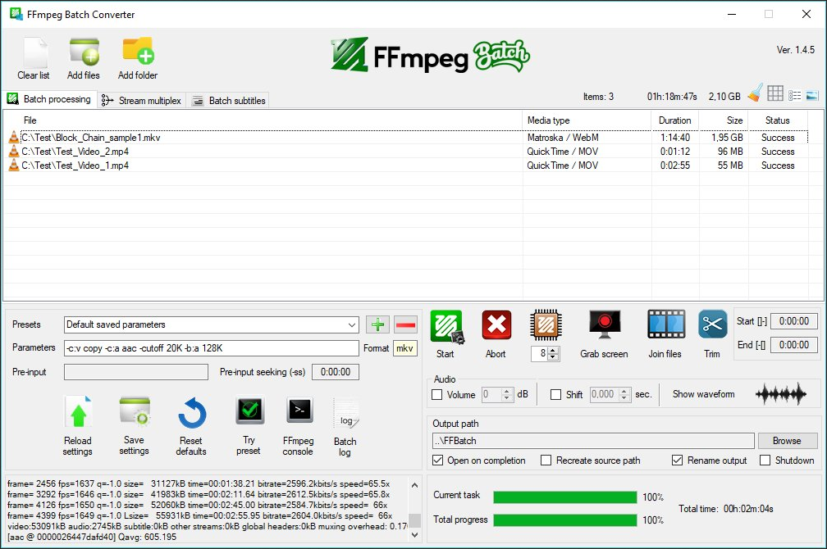Click the Start [-] trim marker button
The height and width of the screenshot is (549, 827).
click(x=752, y=321)
